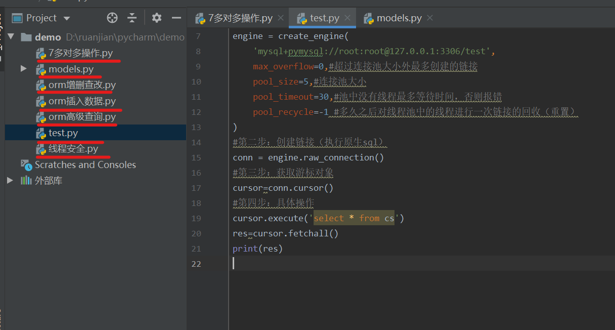Click the locate current file crosshair icon

(112, 18)
